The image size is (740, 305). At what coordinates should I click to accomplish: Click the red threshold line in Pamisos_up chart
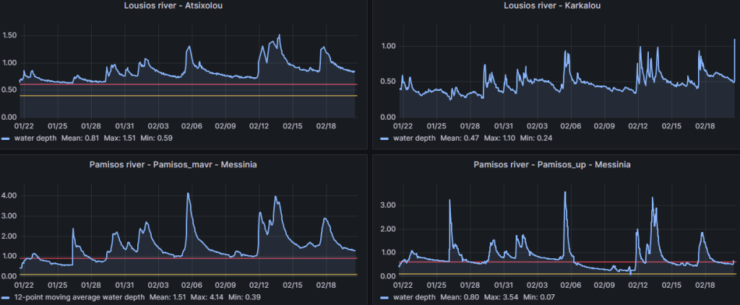tap(506, 262)
